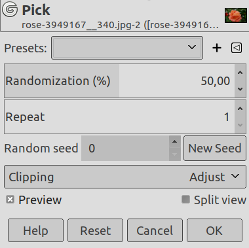Image resolution: width=249 pixels, height=248 pixels.
Task: Decrease Randomization with the down arrow
Action: pos(240,89)
